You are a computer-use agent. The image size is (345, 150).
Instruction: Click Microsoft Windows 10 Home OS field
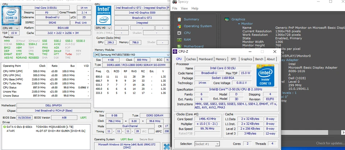127,146
